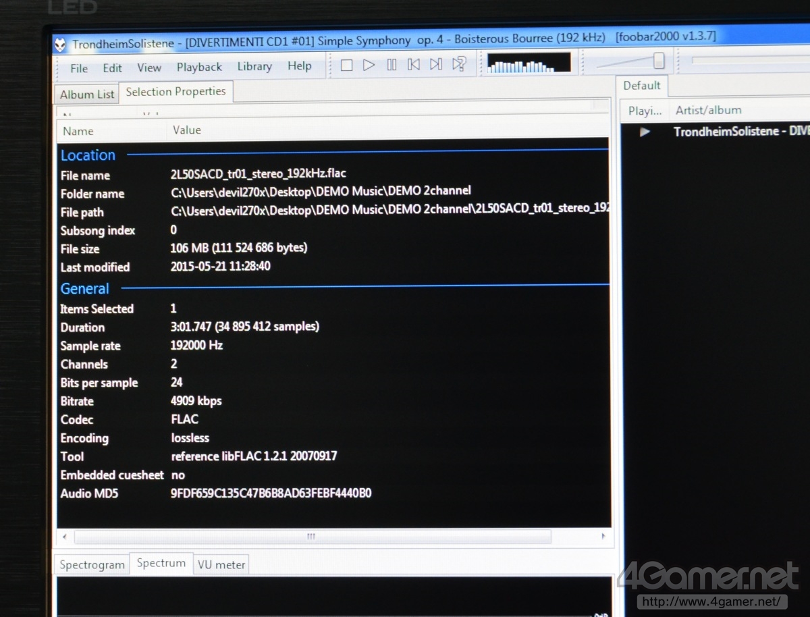Select the file name 2L50SACD_tr01_stereo_192kHz.flac
This screenshot has height=617, width=810.
259,173
